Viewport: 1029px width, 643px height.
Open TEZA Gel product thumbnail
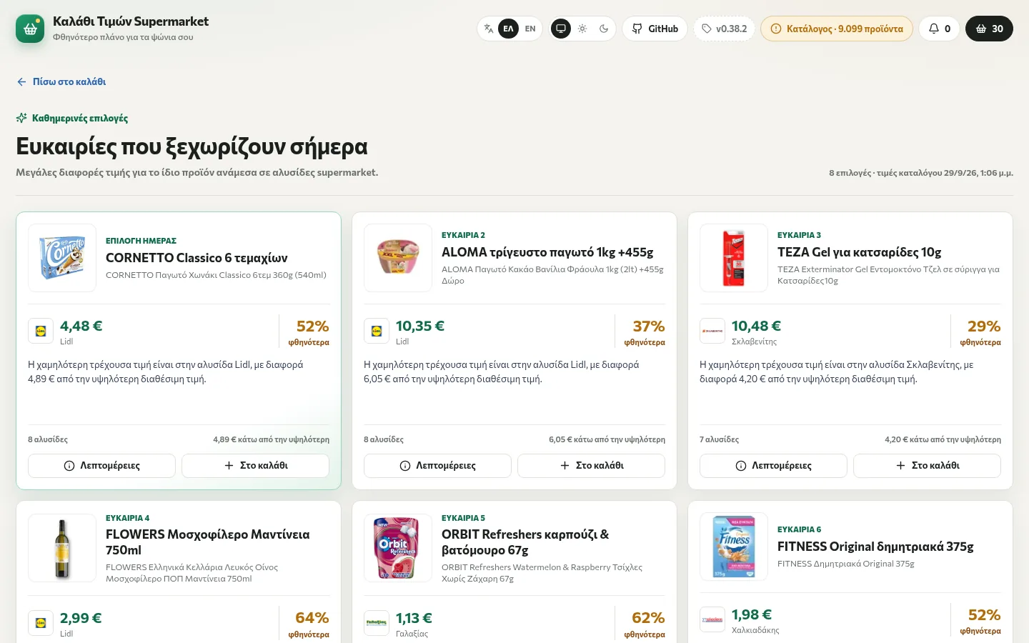[x=734, y=258]
